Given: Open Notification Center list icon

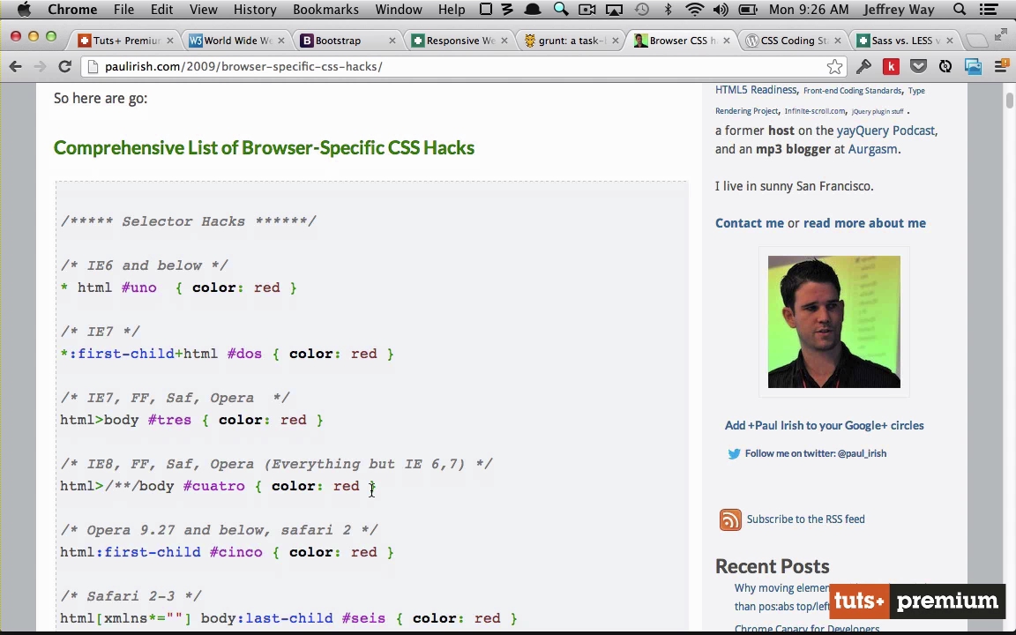Looking at the screenshot, I should [988, 9].
